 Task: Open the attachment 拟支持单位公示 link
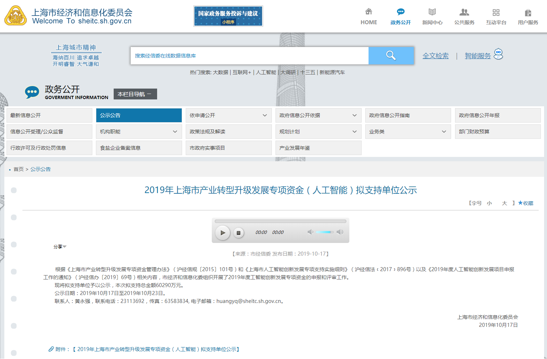click(x=158, y=349)
